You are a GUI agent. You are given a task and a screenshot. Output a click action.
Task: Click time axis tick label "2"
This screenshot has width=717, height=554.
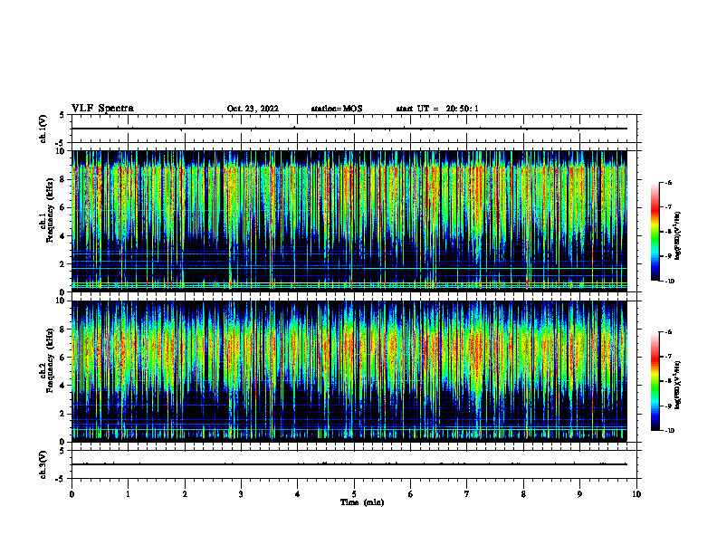coord(185,494)
